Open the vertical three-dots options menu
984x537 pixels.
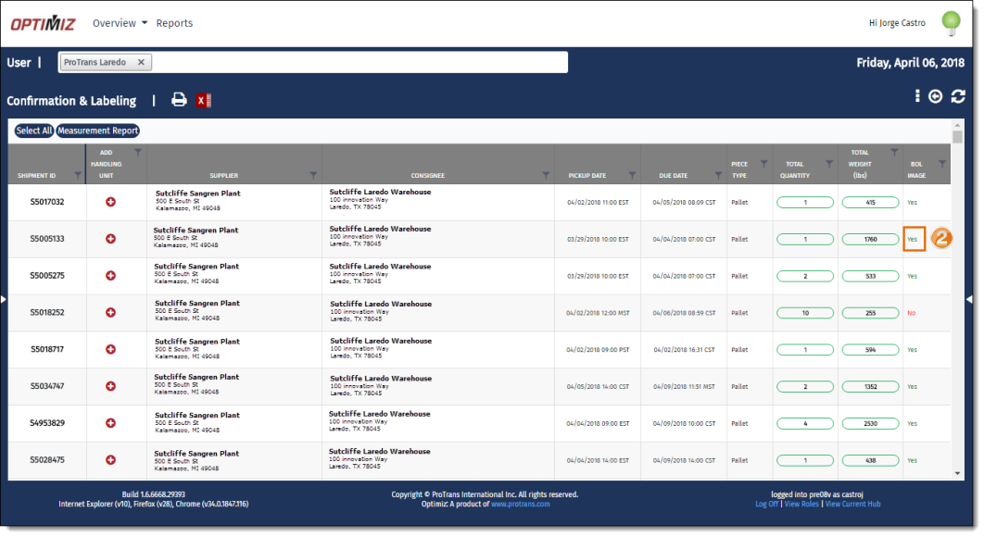point(917,96)
